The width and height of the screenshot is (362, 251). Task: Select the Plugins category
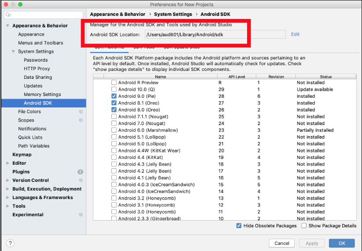point(21,172)
